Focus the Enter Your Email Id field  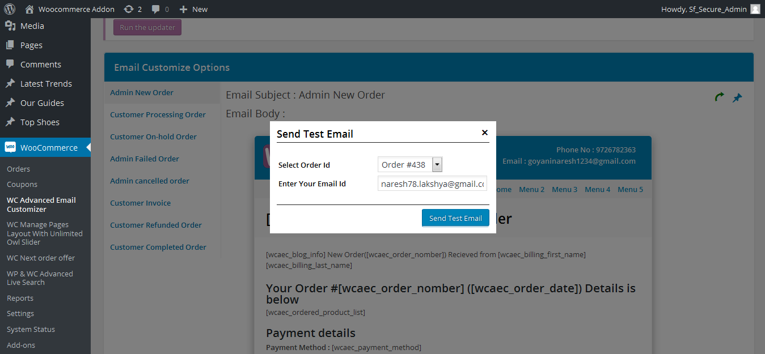432,184
